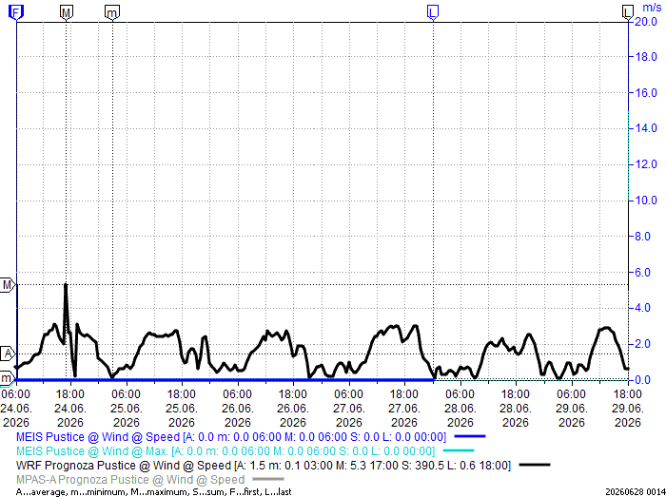The width and height of the screenshot is (666, 497).
Task: Click the m/s unit label
Action: [x=652, y=8]
